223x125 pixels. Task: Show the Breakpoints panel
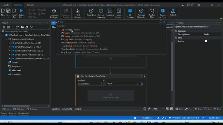tap(23, 113)
